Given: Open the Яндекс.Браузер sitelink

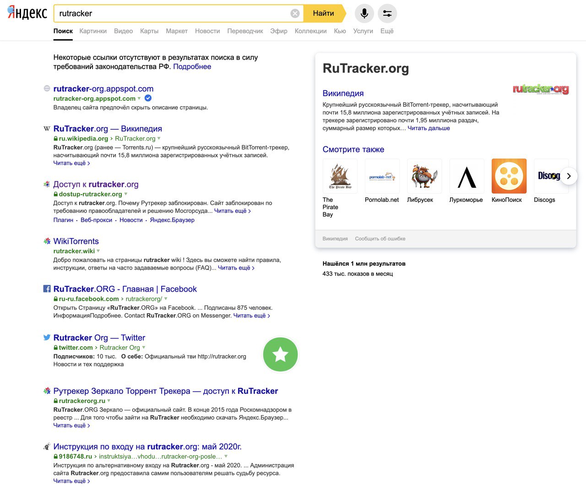Looking at the screenshot, I should [x=172, y=220].
